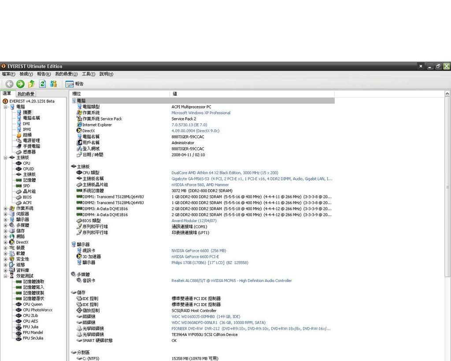Collapse the top-level 主機板 tree node

click(5, 157)
